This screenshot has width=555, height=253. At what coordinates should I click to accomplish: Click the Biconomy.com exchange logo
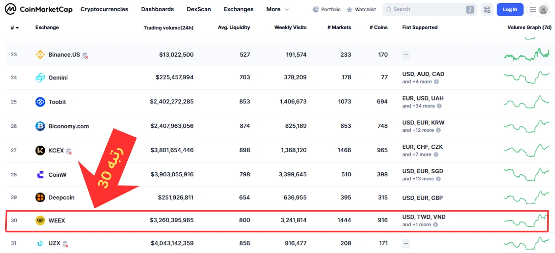(40, 126)
